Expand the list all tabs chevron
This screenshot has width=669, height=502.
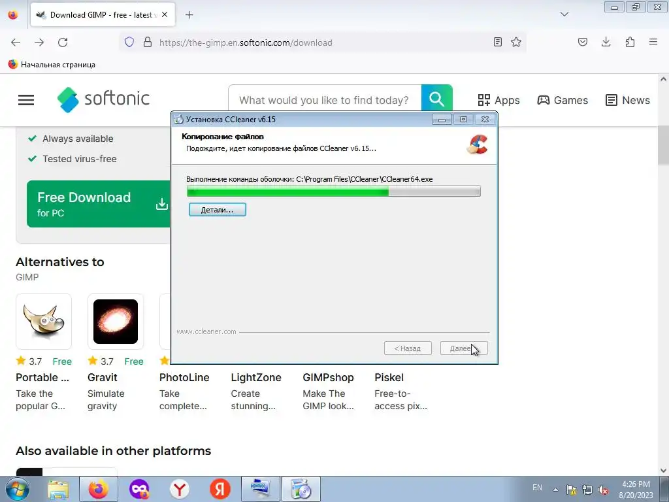[x=564, y=14]
